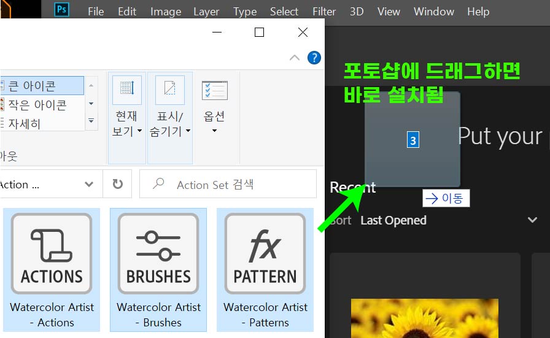Open the 옵션 dropdown arrow

(x=214, y=131)
